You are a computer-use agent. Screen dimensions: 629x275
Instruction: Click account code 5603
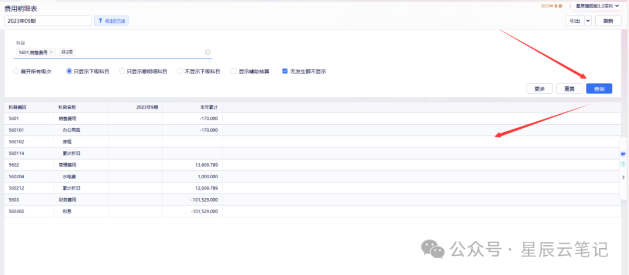point(13,199)
